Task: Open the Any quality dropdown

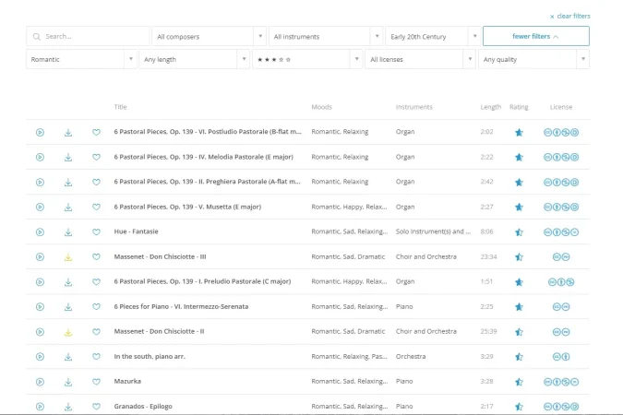Action: [533, 59]
